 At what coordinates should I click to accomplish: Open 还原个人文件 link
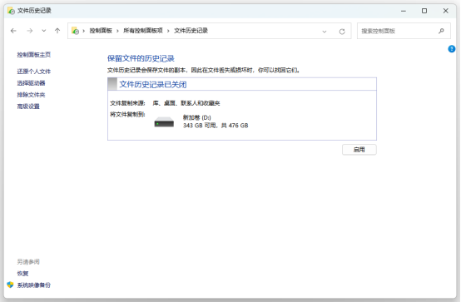(x=34, y=72)
